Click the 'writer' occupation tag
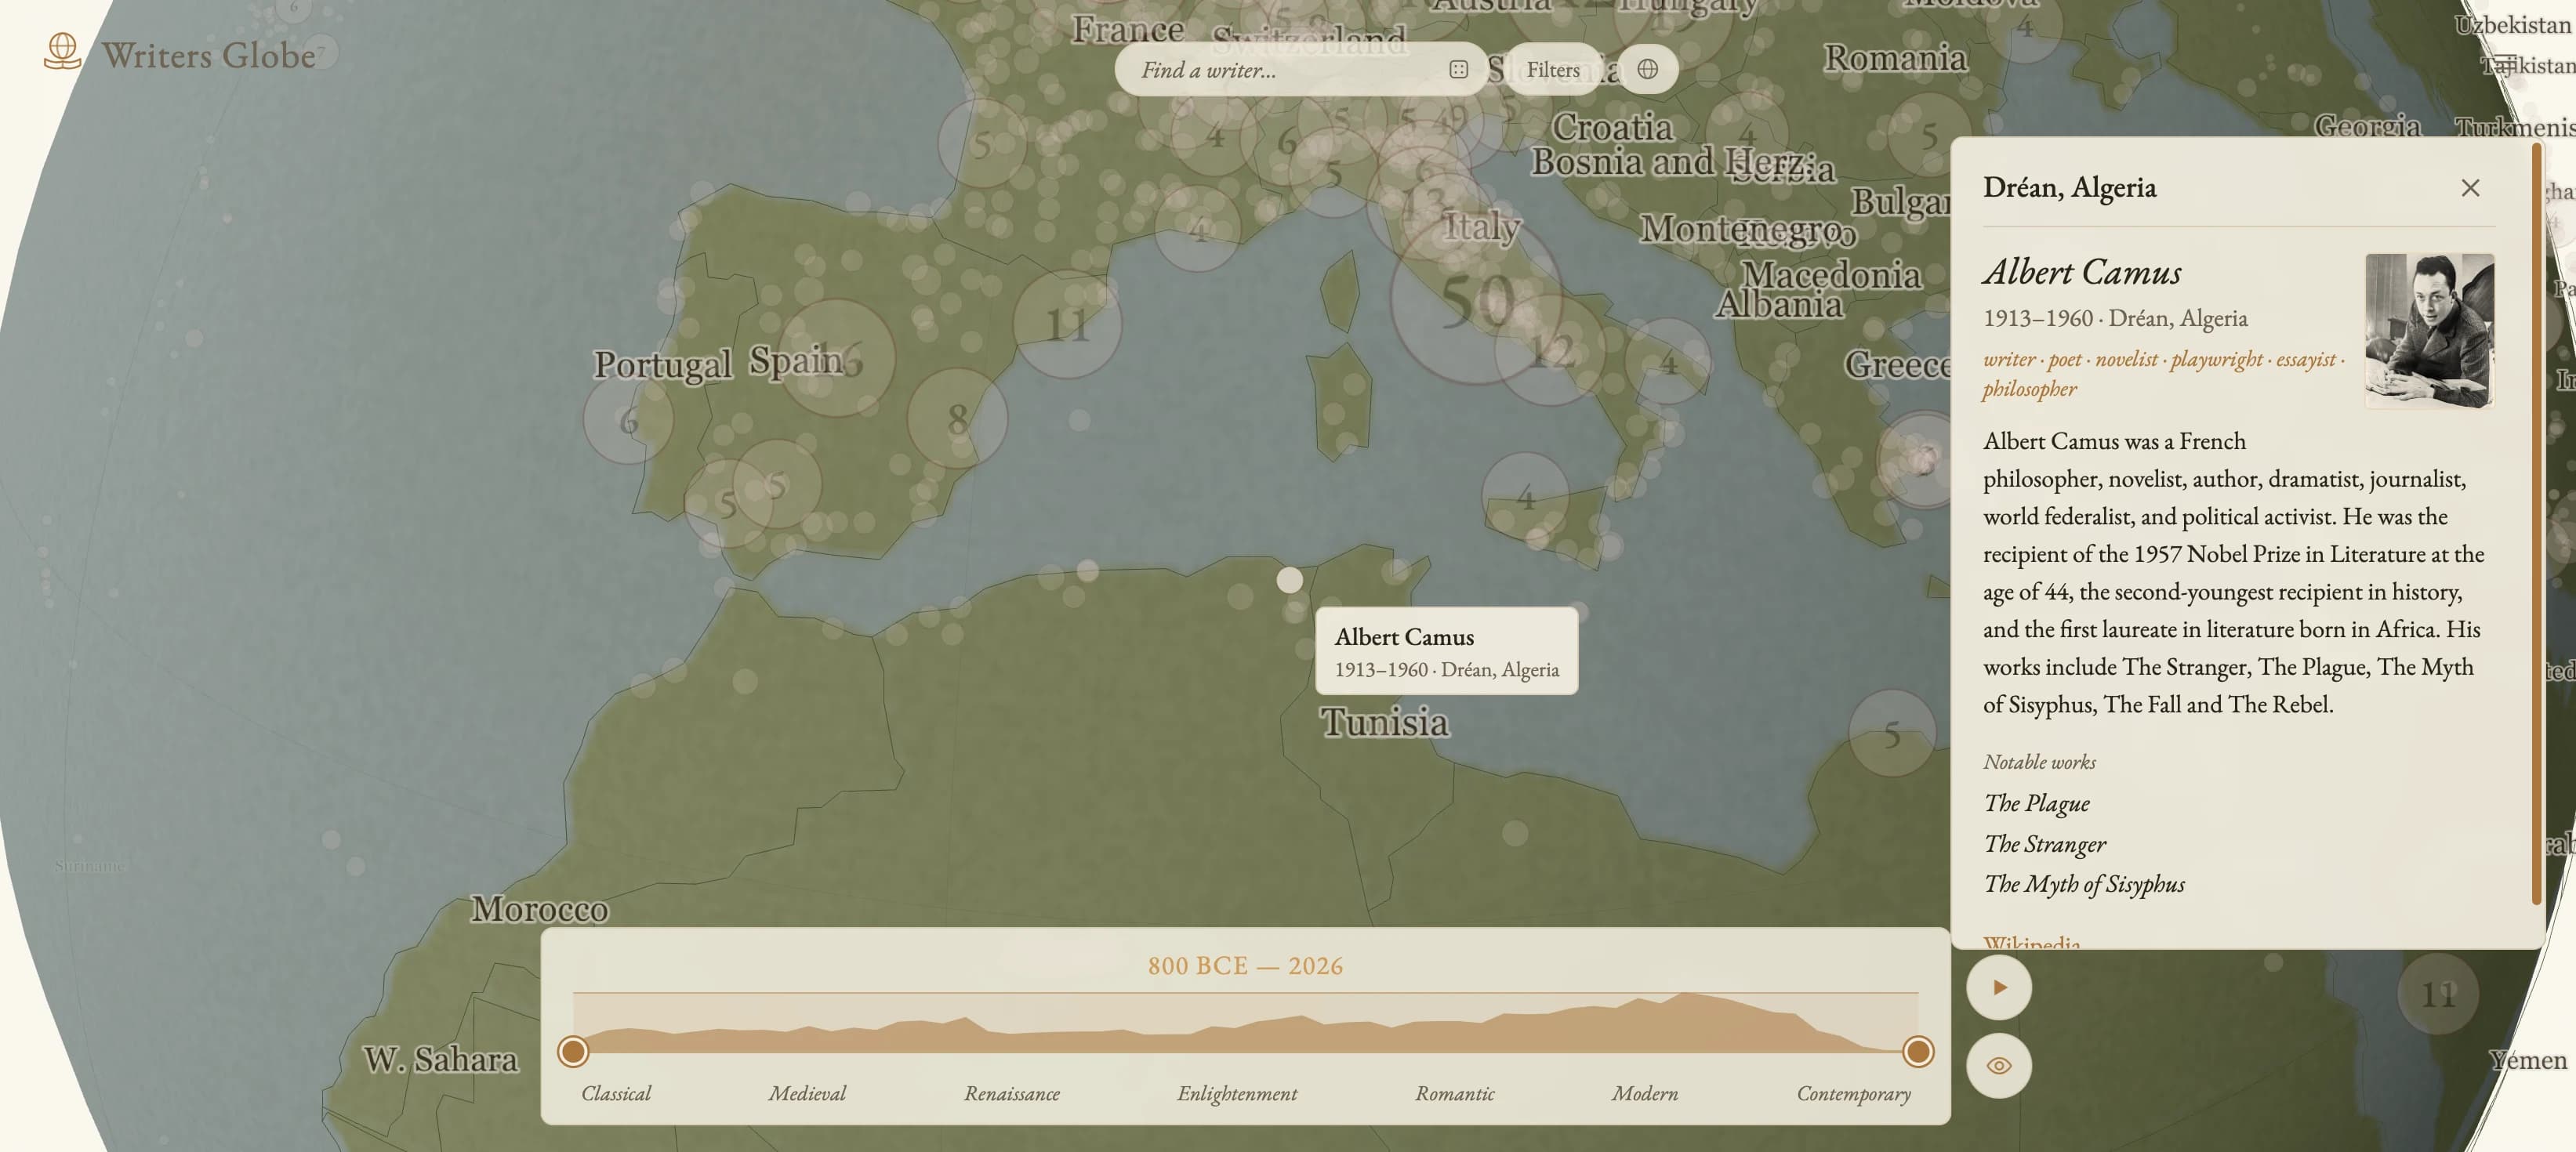 click(2010, 359)
